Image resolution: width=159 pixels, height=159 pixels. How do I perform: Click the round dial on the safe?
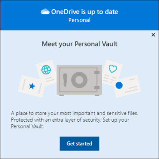click(x=79, y=80)
